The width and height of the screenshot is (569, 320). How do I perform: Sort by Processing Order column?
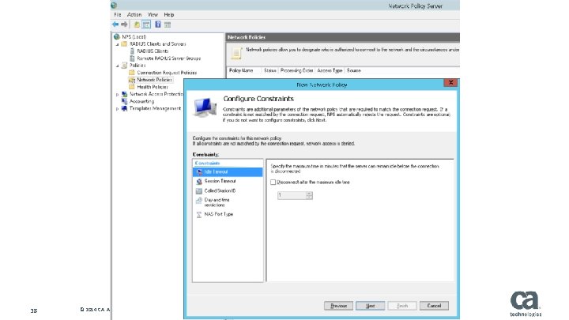[297, 70]
